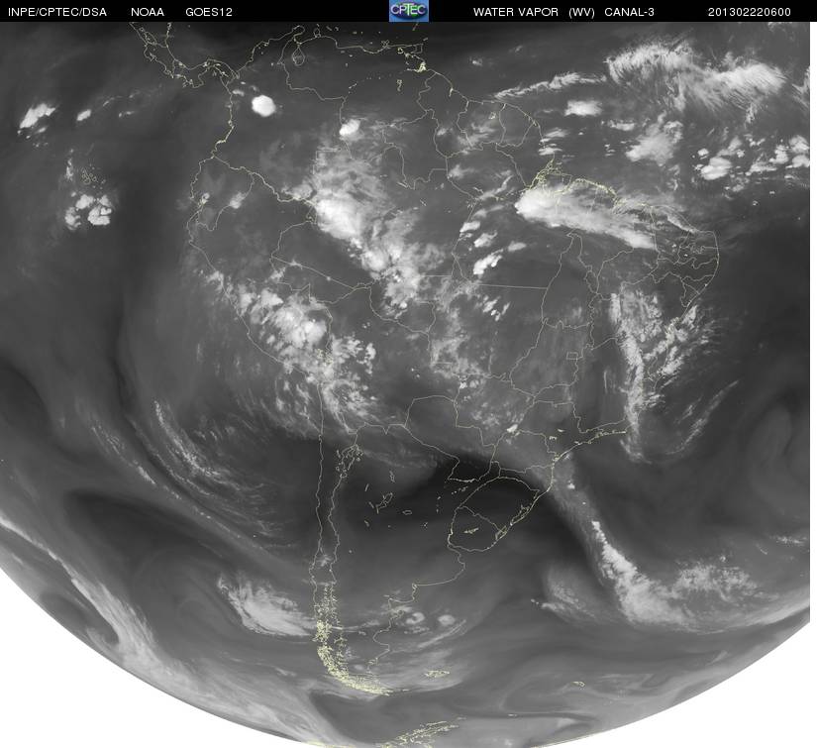Click the INPE/CPTEC/DSA header text

coord(57,12)
